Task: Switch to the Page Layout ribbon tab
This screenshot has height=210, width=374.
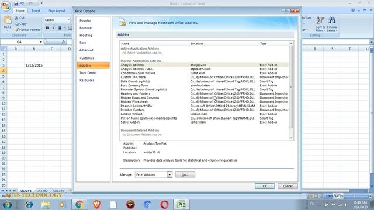Action: point(57,10)
